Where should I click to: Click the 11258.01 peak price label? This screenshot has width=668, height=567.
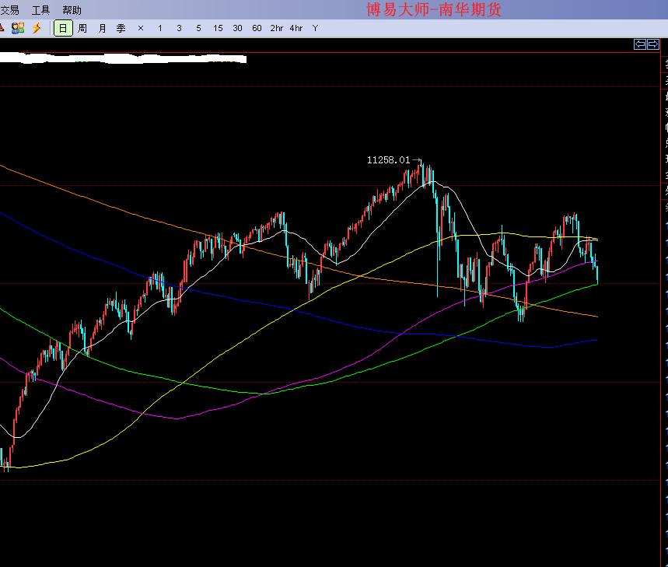coord(388,159)
